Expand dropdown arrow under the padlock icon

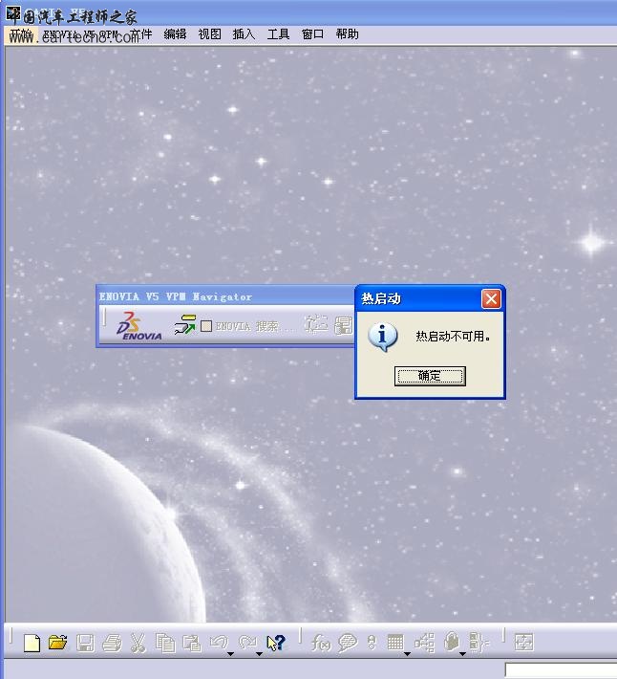462,654
